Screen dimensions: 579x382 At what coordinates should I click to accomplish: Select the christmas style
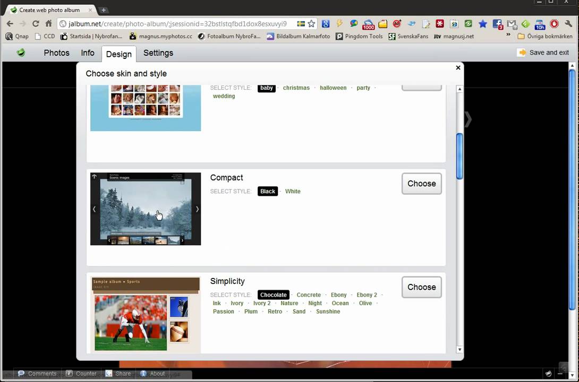point(296,88)
